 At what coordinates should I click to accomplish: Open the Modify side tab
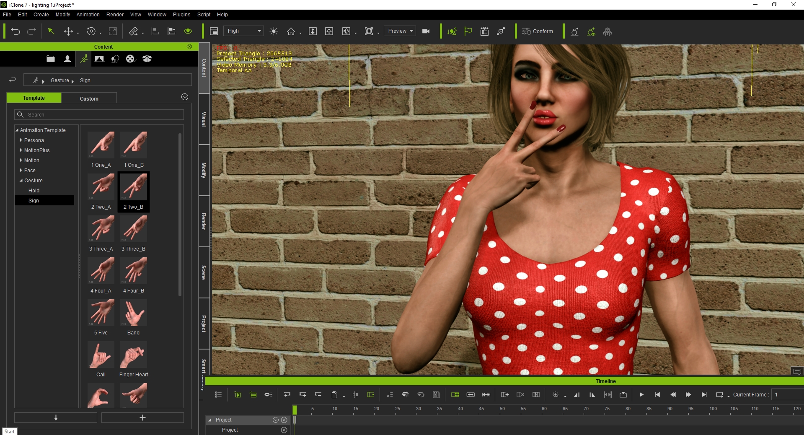click(204, 170)
